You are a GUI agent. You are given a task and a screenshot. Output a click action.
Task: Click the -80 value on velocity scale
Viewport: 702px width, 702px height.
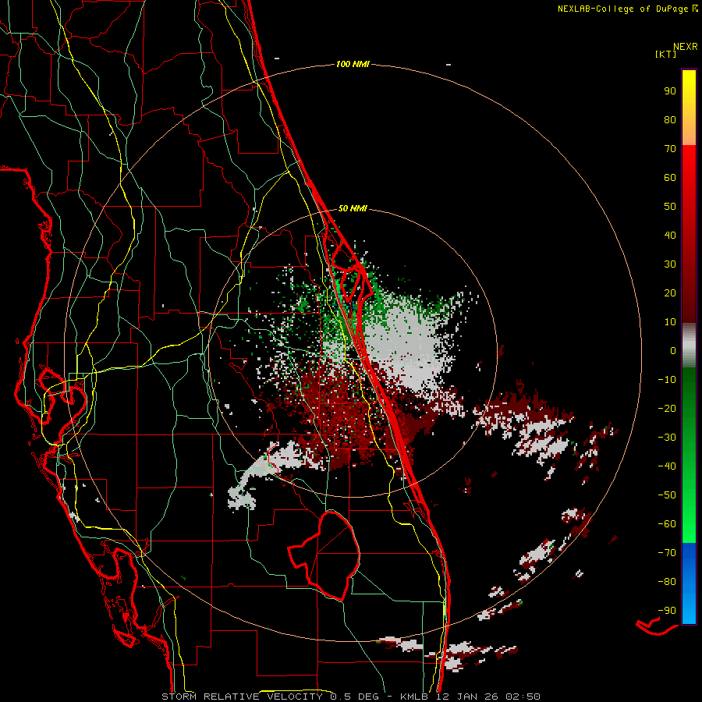pyautogui.click(x=667, y=582)
